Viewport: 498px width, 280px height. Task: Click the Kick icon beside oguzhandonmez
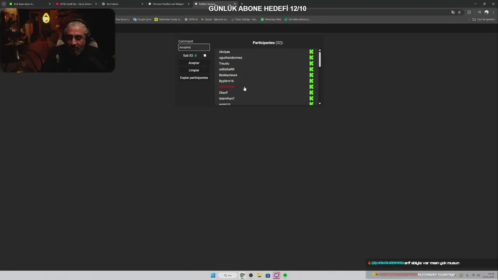tap(311, 58)
